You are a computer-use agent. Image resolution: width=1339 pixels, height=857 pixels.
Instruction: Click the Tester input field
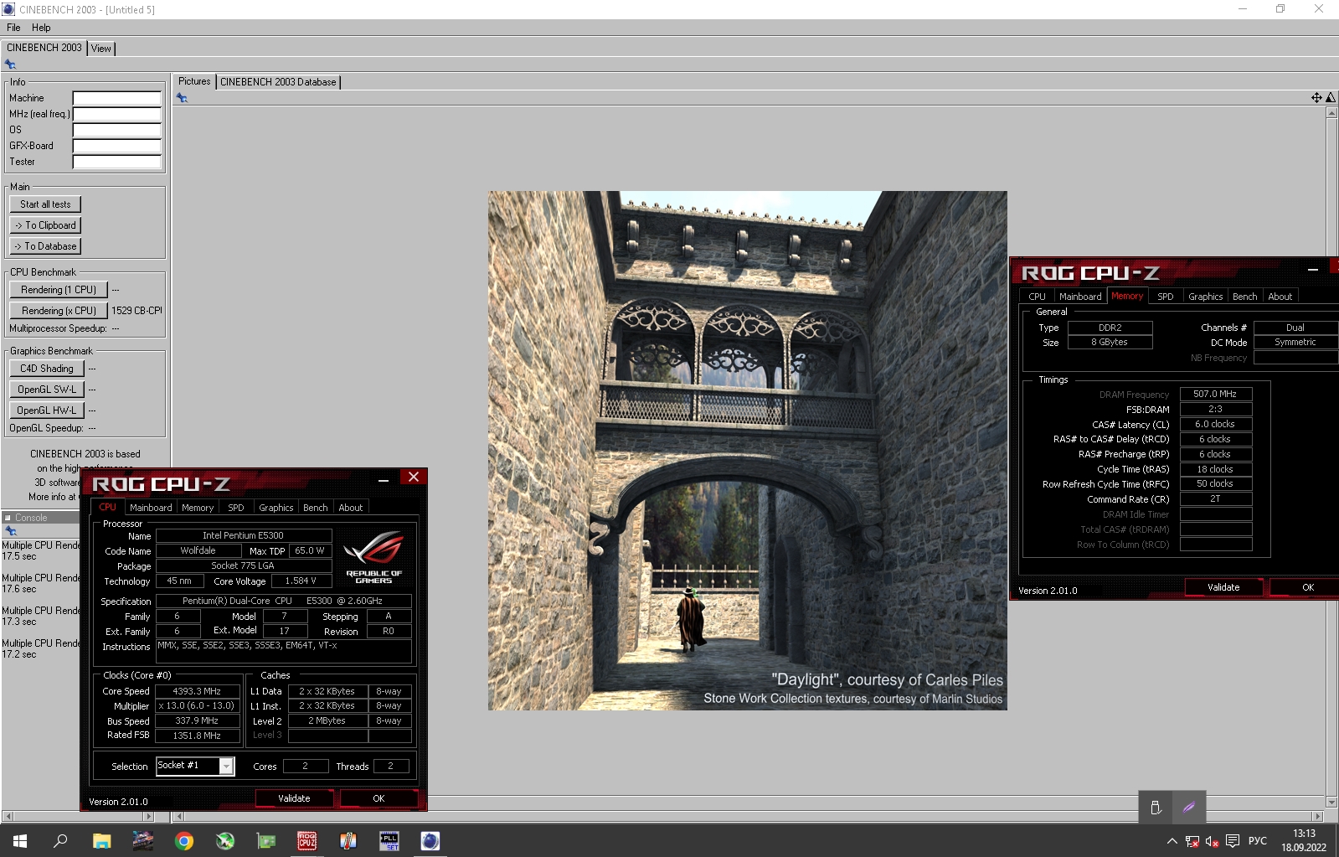116,162
